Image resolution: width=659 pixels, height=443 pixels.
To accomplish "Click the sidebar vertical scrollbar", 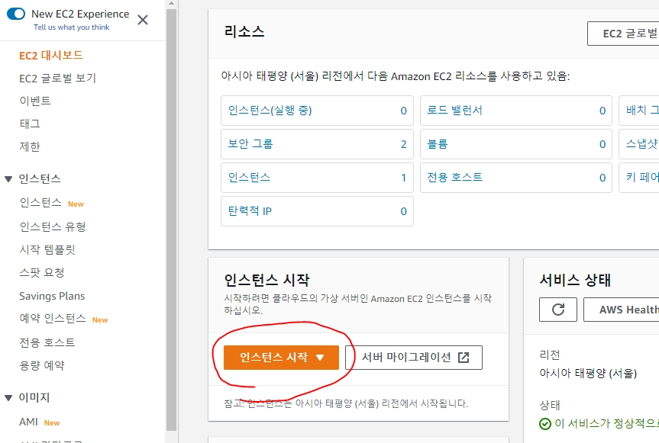I will (171, 218).
